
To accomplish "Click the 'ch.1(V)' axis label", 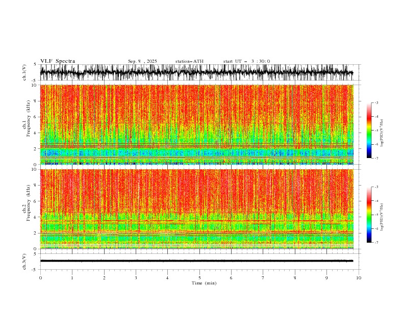I will (x=24, y=72).
